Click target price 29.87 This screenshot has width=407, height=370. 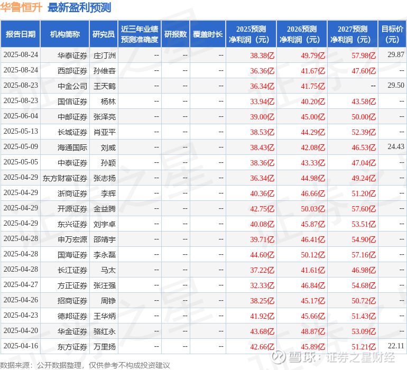396,54
